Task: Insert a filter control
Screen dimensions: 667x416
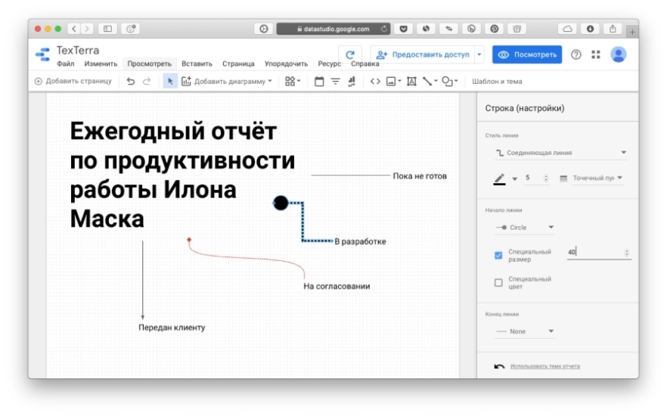Action: click(336, 81)
